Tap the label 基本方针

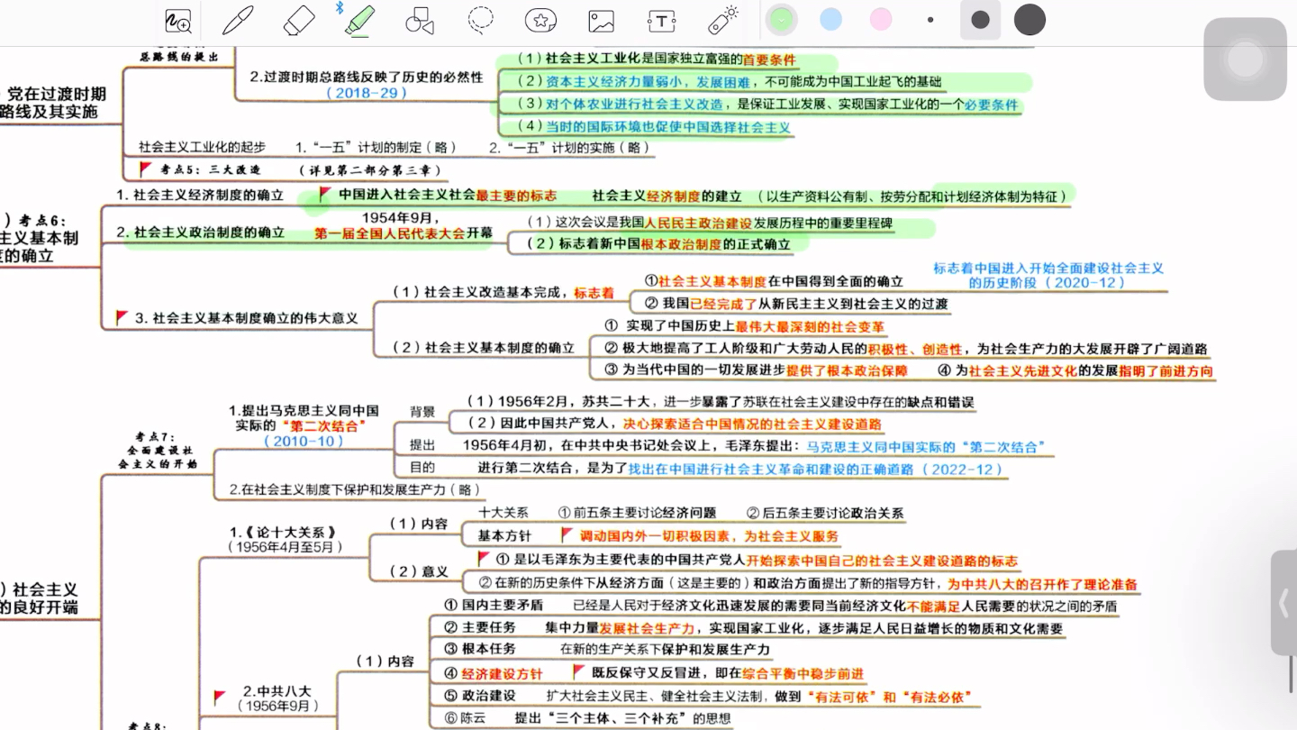(504, 535)
